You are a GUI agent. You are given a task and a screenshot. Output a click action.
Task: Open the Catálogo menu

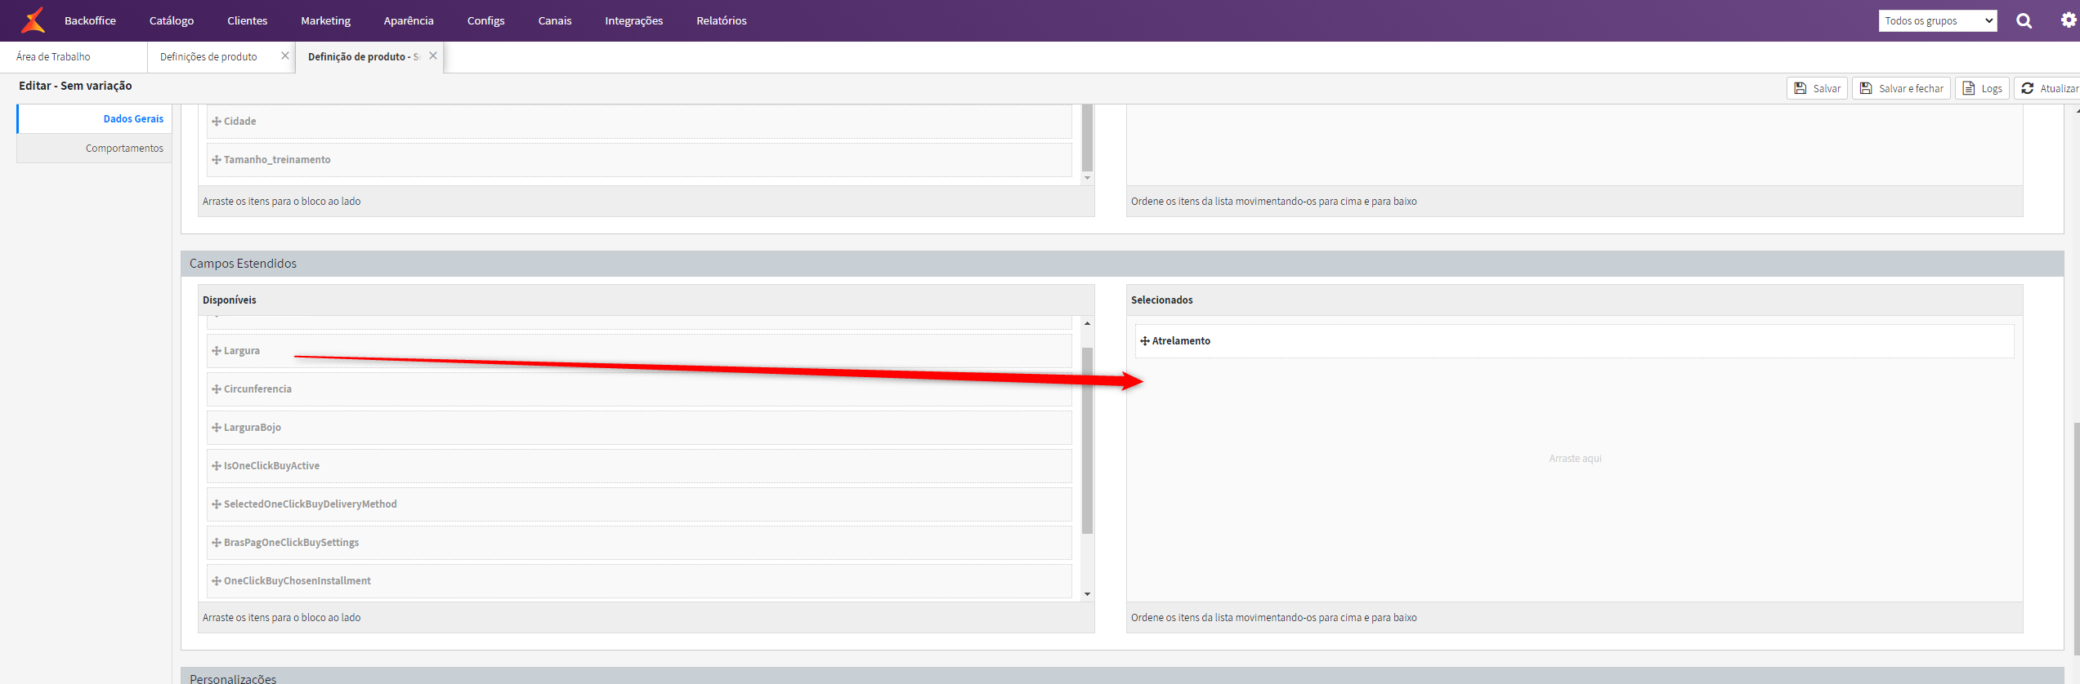pos(172,20)
